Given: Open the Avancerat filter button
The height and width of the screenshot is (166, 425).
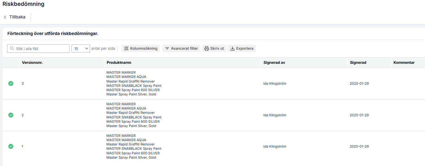Looking at the screenshot, I should [x=181, y=48].
